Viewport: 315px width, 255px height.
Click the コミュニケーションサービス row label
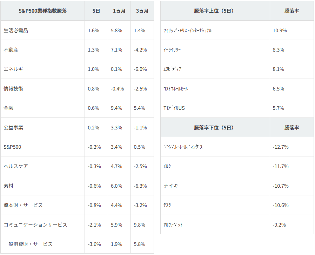pos(35,224)
